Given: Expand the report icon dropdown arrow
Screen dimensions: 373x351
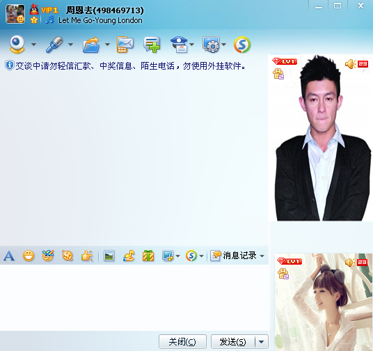Looking at the screenshot, I should click(x=192, y=45).
